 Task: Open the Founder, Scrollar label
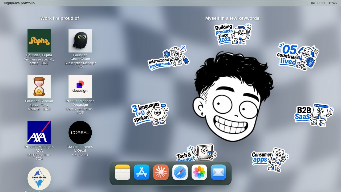pos(39,101)
